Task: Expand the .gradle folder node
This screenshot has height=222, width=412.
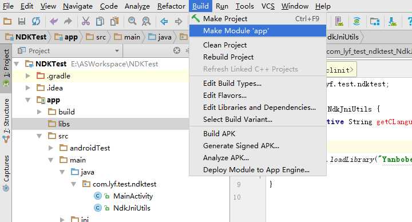Action: pos(27,76)
